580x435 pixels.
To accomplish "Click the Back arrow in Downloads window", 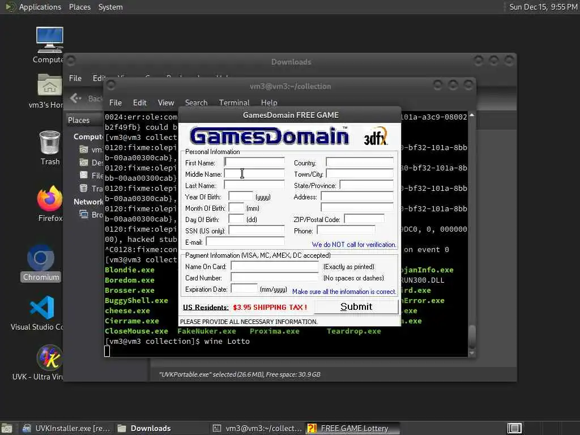I will point(75,98).
